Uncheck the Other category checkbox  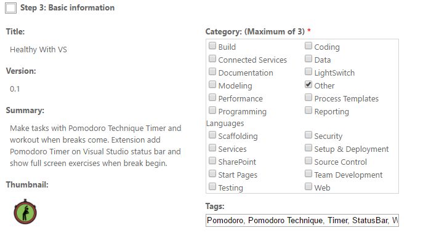pos(308,84)
